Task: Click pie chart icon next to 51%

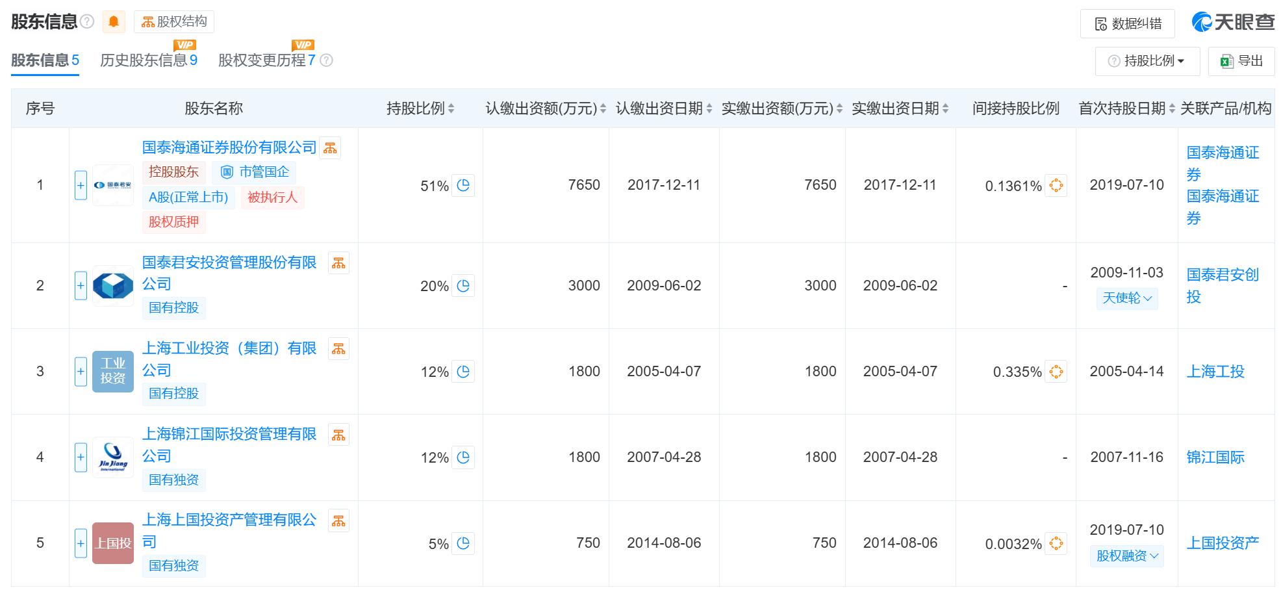Action: coord(463,185)
